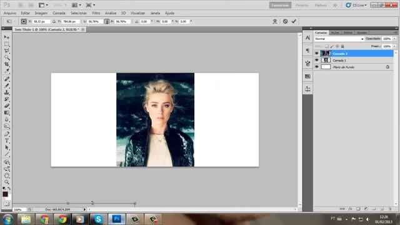The image size is (400, 225).
Task: Open the Opacidade slider arrow
Action: coord(394,39)
